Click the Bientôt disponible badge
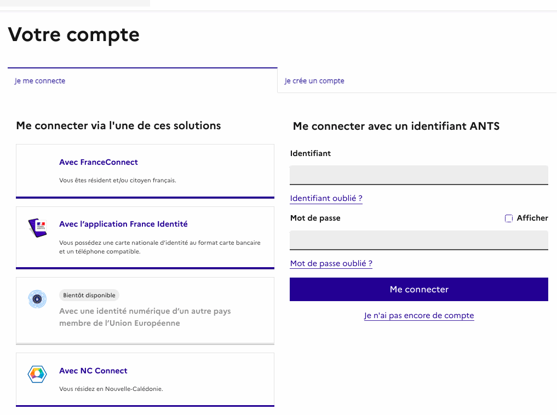Image resolution: width=557 pixels, height=415 pixels. click(x=89, y=295)
